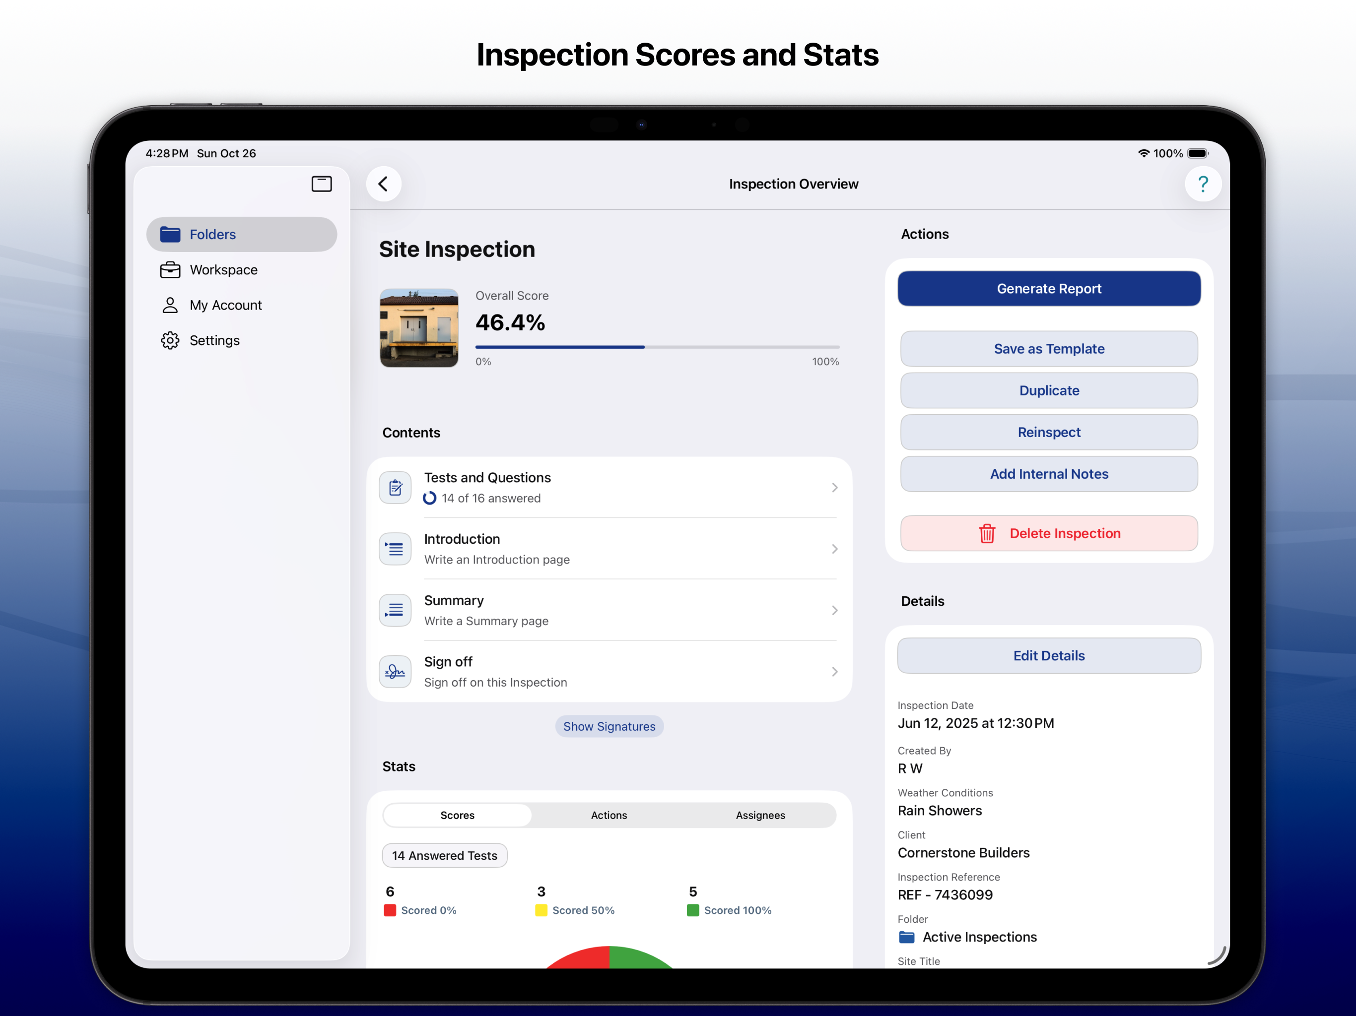Expand Tests and Questions row chevron
The height and width of the screenshot is (1016, 1356).
click(x=835, y=488)
